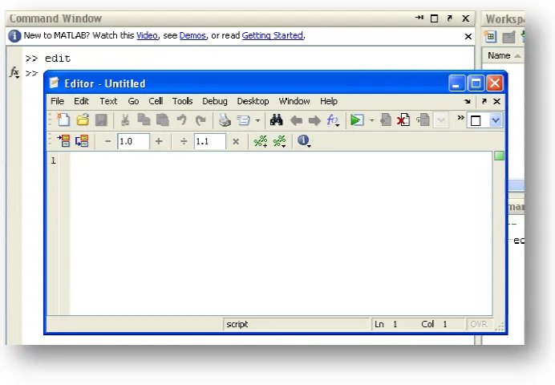
Task: Maximize the Command Window panel
Action: pyautogui.click(x=435, y=18)
